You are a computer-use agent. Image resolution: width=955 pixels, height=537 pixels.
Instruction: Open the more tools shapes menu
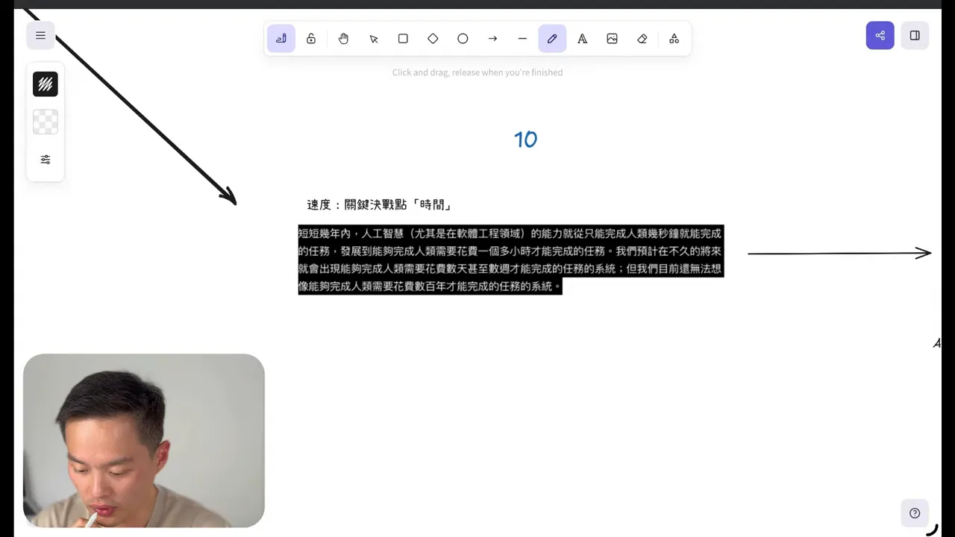(674, 39)
